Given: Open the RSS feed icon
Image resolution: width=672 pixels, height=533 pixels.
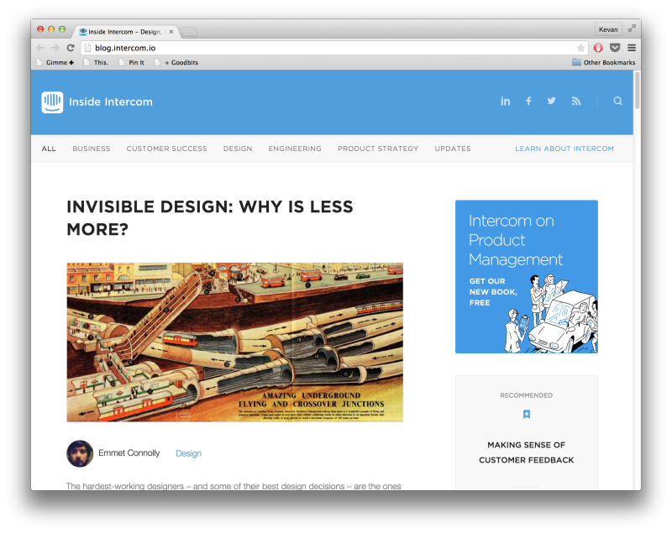Looking at the screenshot, I should [576, 101].
